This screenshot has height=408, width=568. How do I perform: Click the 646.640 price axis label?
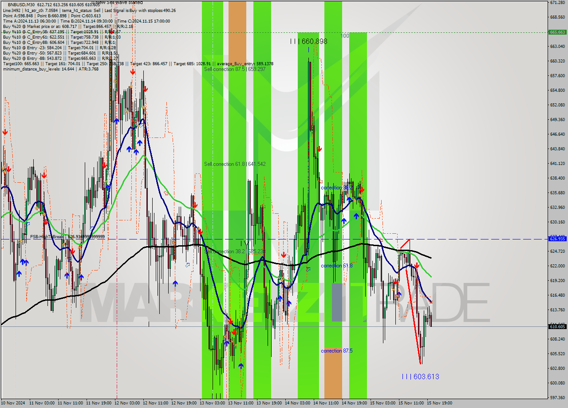point(557,134)
